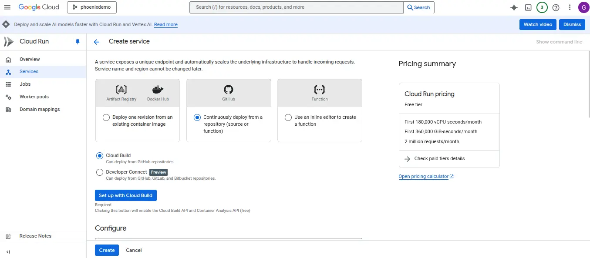Click the Watch video button

[538, 24]
